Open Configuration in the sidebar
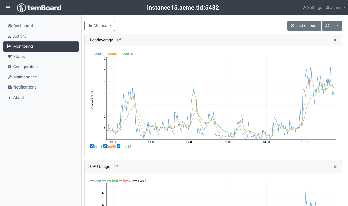Image resolution: width=348 pixels, height=206 pixels. click(41, 67)
